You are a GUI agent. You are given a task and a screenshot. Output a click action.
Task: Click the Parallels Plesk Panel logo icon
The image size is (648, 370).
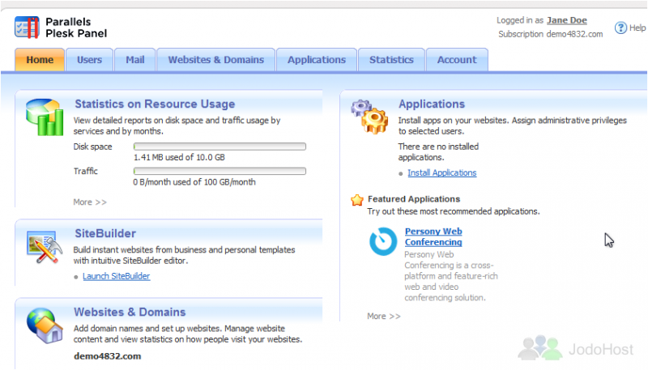tap(27, 28)
